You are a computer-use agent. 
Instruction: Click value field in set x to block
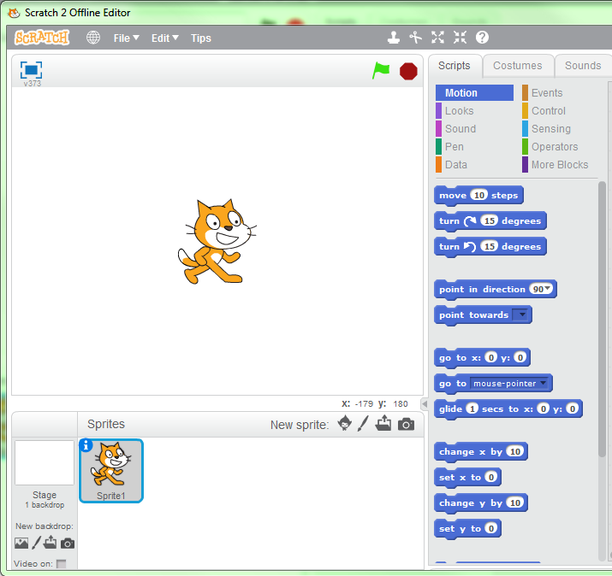[x=491, y=477]
